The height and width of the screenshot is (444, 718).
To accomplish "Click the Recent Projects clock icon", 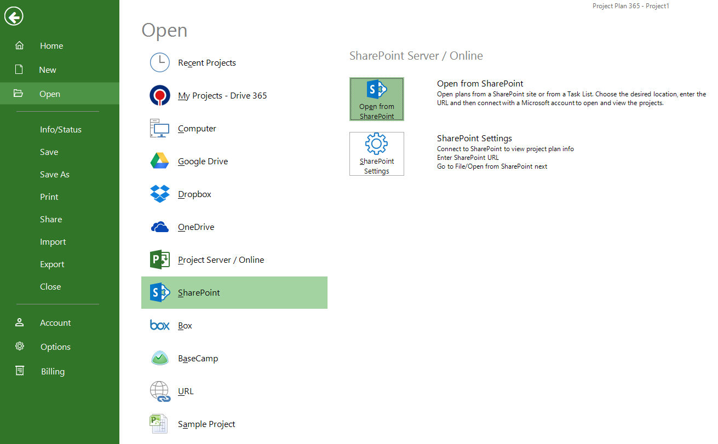I will (160, 62).
